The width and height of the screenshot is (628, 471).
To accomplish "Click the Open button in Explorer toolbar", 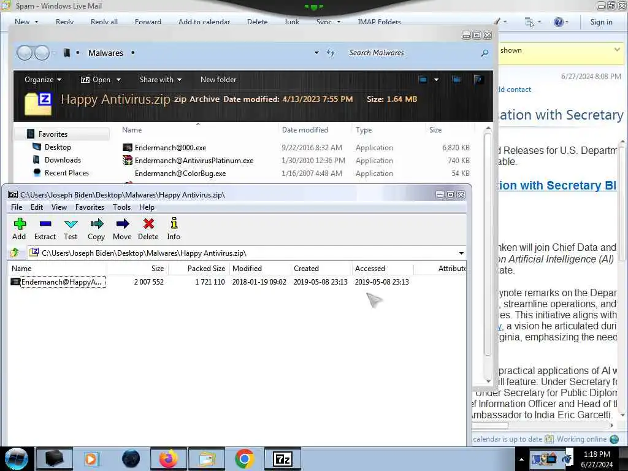I will coord(96,80).
